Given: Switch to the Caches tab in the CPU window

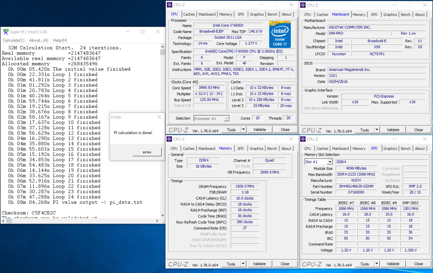Looking at the screenshot, I should coord(189,14).
